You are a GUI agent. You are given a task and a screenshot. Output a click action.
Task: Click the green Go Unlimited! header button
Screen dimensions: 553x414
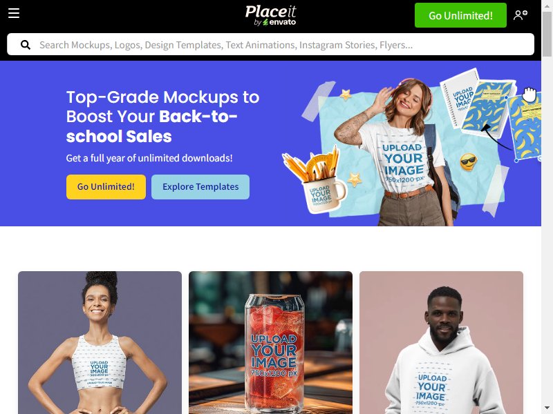coord(460,15)
